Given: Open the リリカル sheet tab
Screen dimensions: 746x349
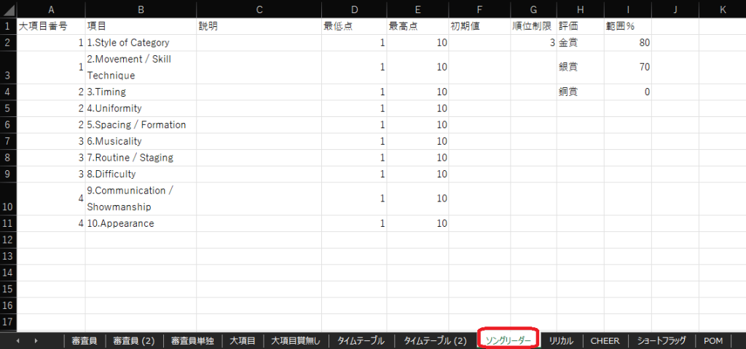Looking at the screenshot, I should (561, 340).
